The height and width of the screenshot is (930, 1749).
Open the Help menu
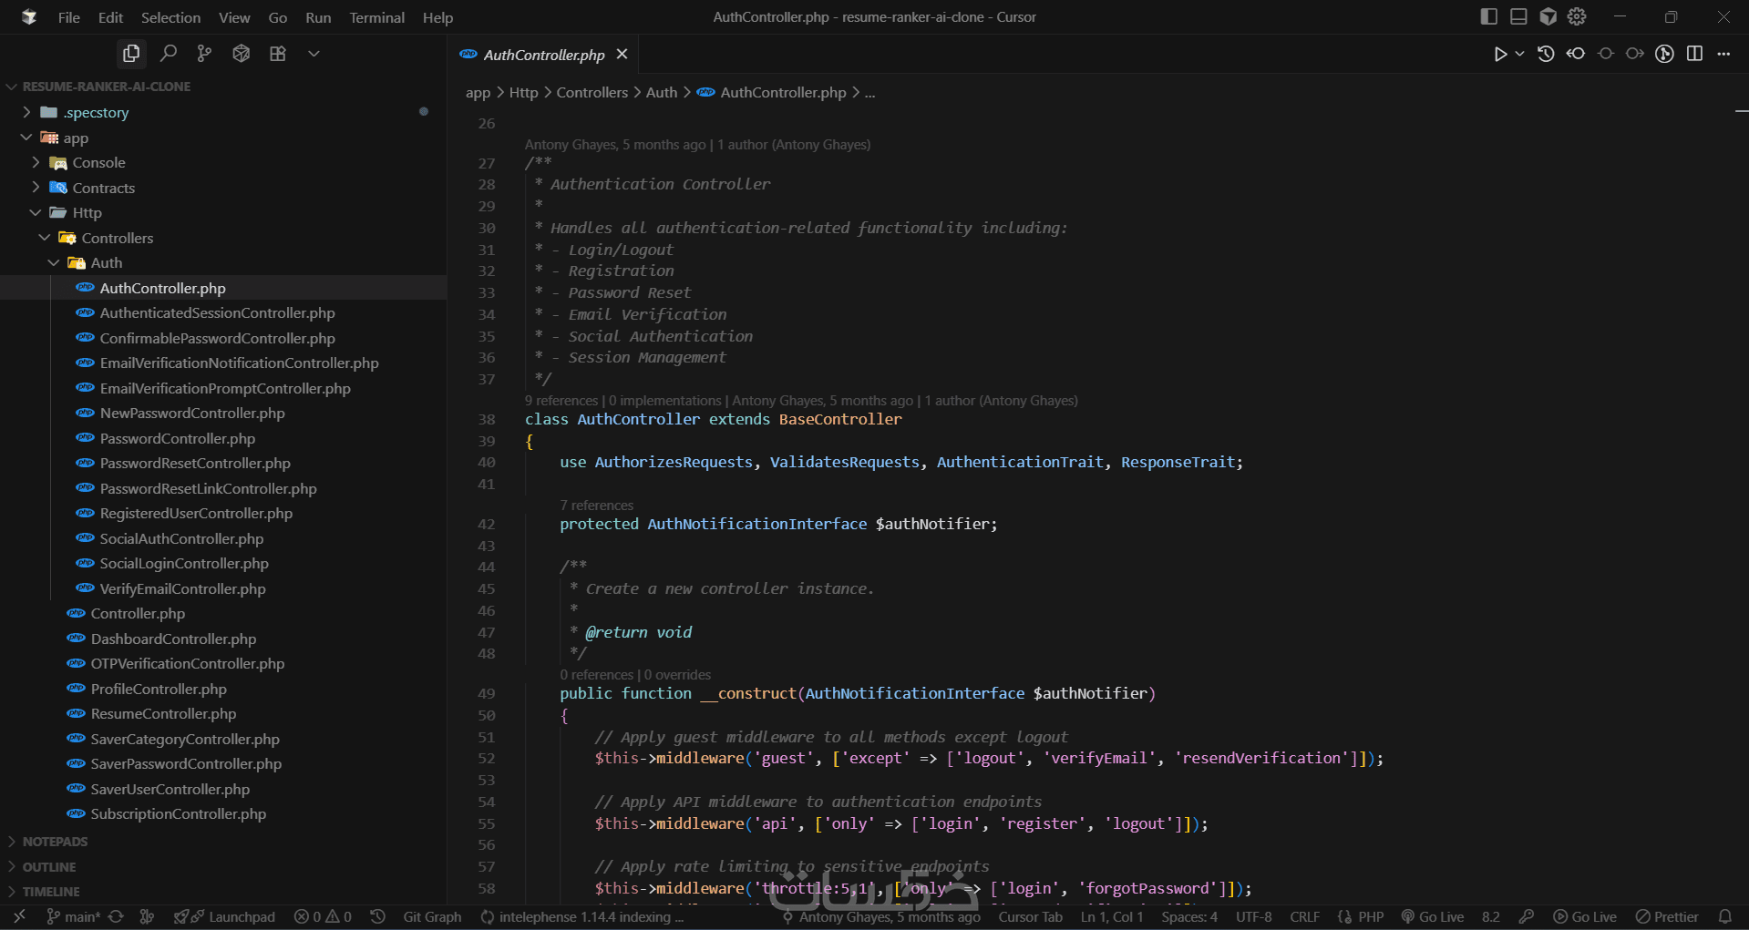tap(437, 17)
